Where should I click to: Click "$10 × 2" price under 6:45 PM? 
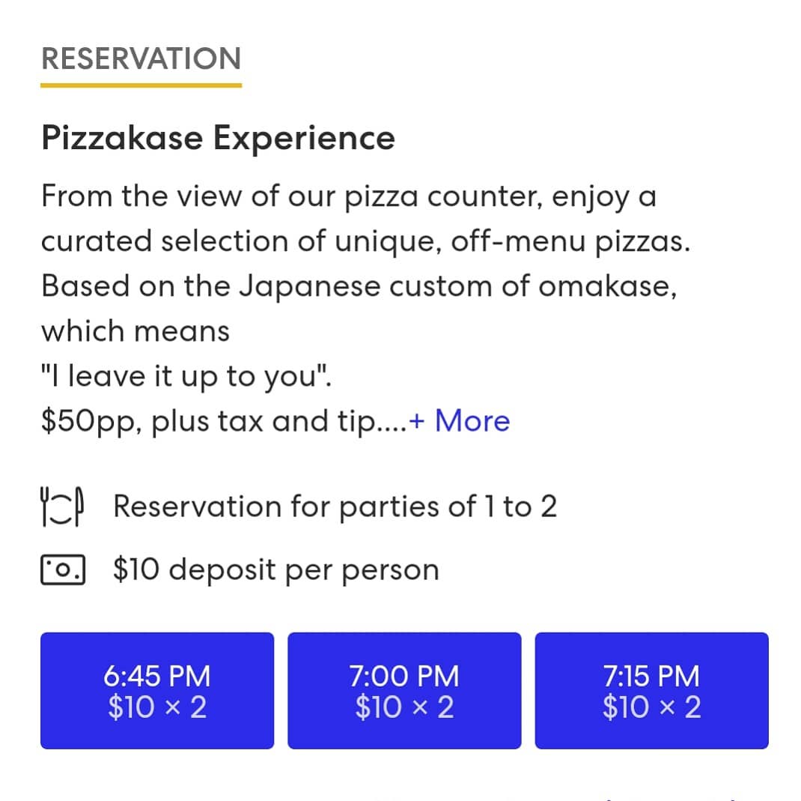tap(157, 708)
